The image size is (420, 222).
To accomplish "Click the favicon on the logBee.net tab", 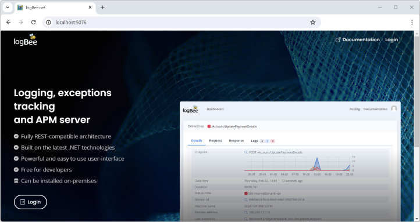I will point(20,8).
